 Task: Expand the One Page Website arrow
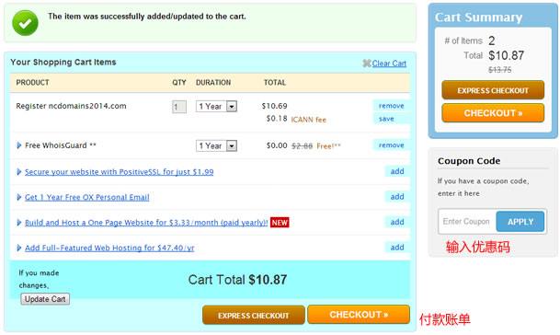pos(19,223)
